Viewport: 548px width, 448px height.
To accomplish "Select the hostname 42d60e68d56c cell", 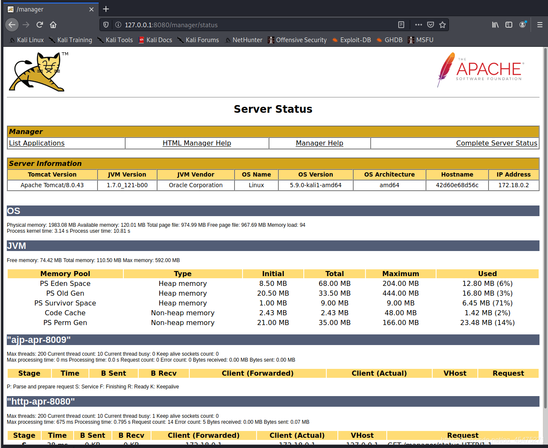I will (457, 185).
